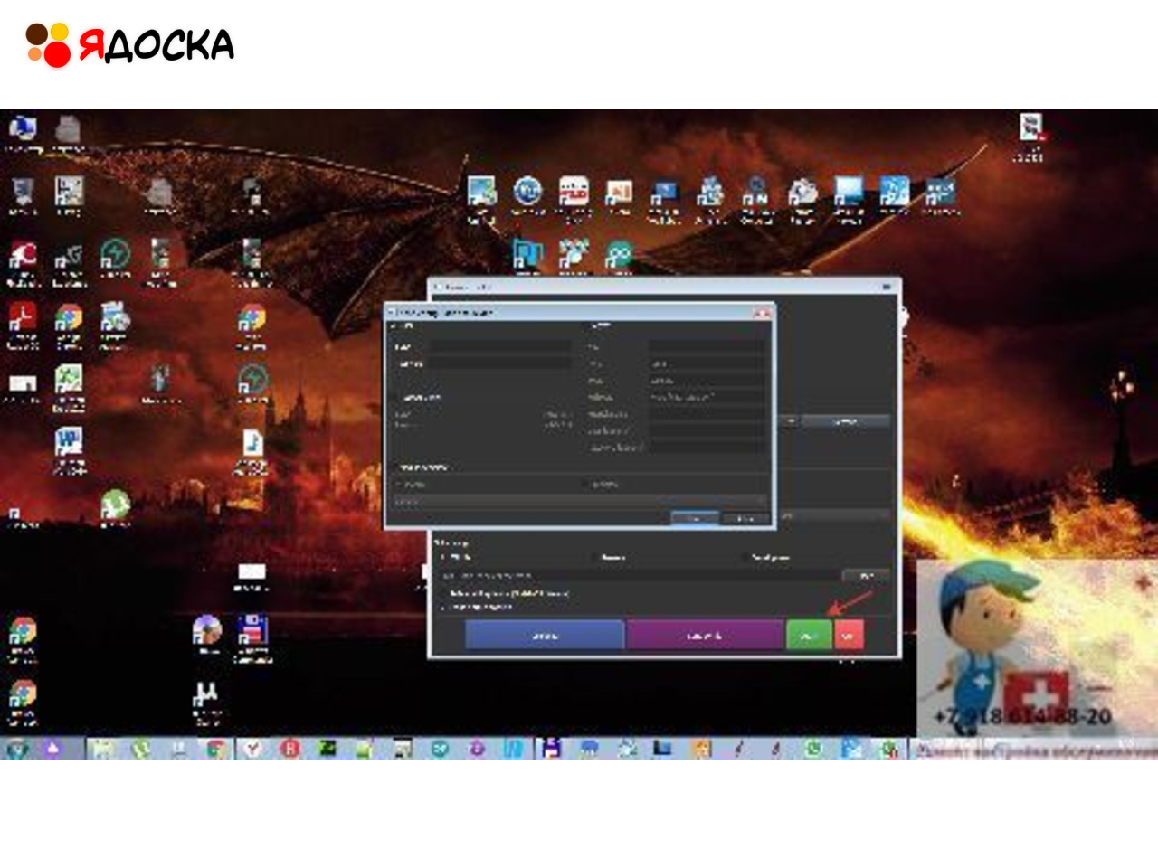This screenshot has width=1158, height=868.
Task: Click the cancel button next to the highlighted one
Action: (745, 519)
